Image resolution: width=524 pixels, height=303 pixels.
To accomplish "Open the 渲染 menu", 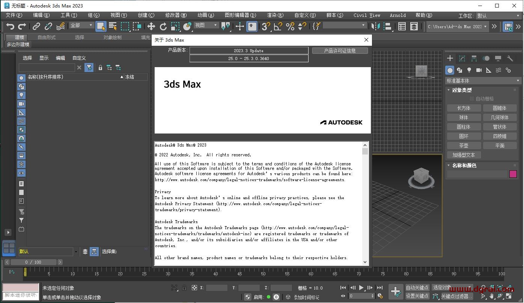I will (x=275, y=15).
